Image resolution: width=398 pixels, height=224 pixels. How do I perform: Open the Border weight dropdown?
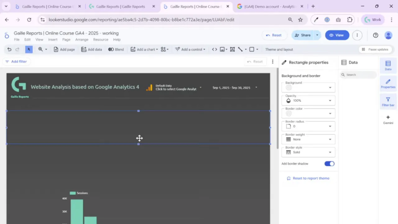point(308,139)
